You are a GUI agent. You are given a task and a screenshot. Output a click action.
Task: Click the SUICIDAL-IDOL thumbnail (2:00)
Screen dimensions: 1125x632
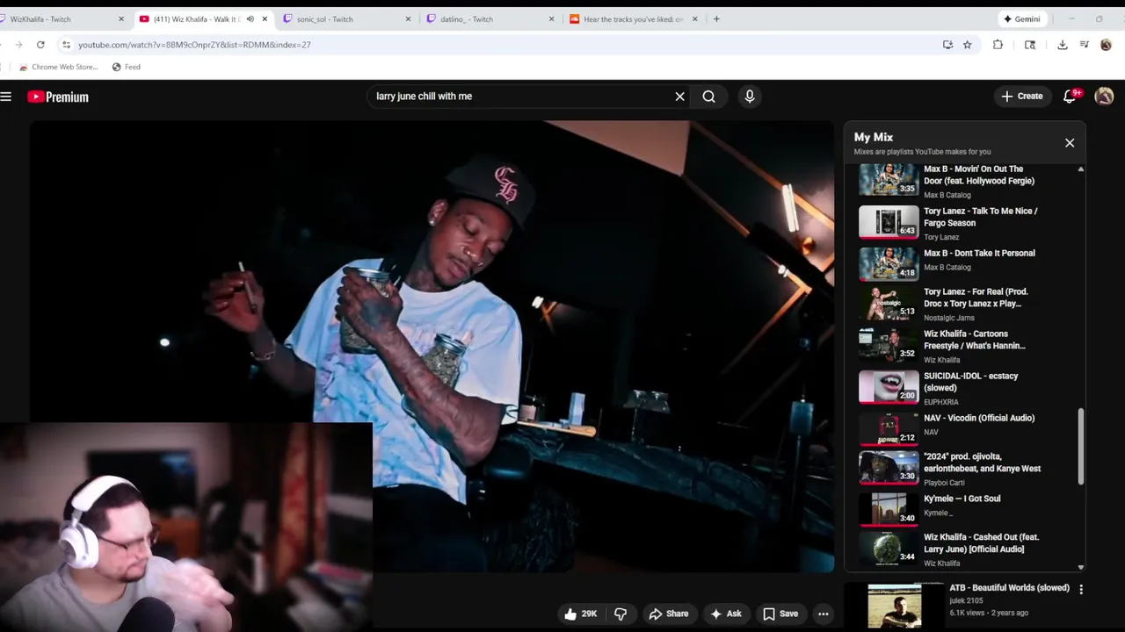point(888,386)
